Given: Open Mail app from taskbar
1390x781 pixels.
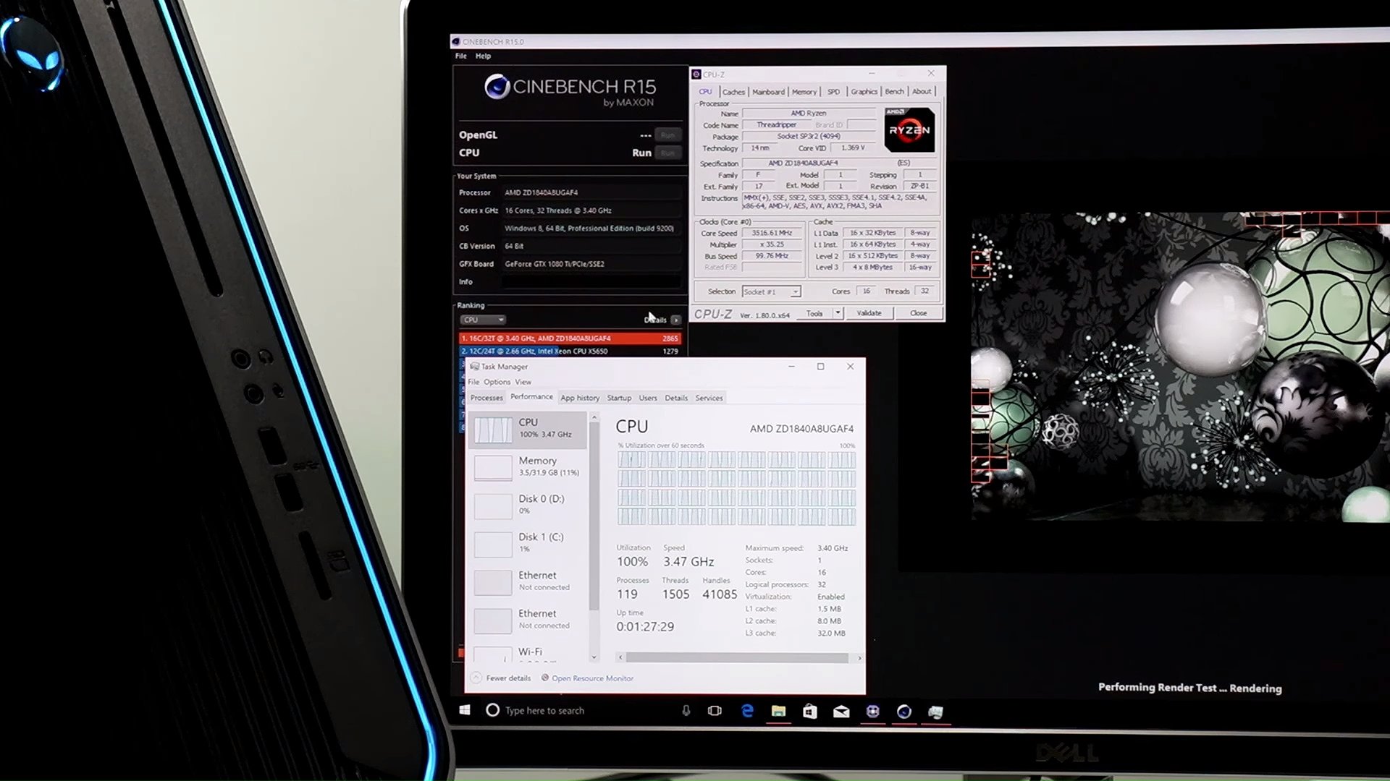Looking at the screenshot, I should 841,712.
